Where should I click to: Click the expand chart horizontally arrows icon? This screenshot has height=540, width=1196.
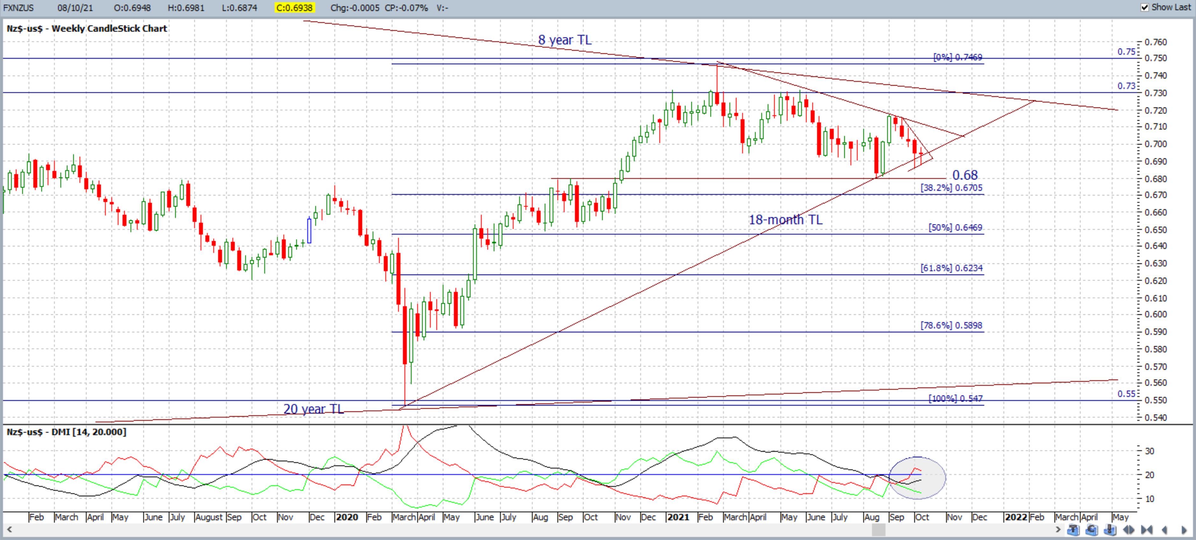click(x=1129, y=530)
